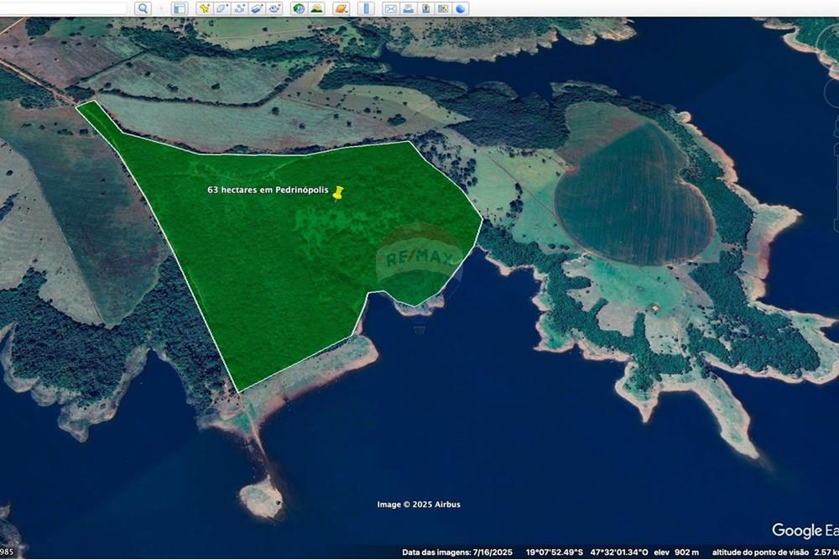The width and height of the screenshot is (839, 560).
Task: Open the planets switcher dropdown
Action: 341,8
